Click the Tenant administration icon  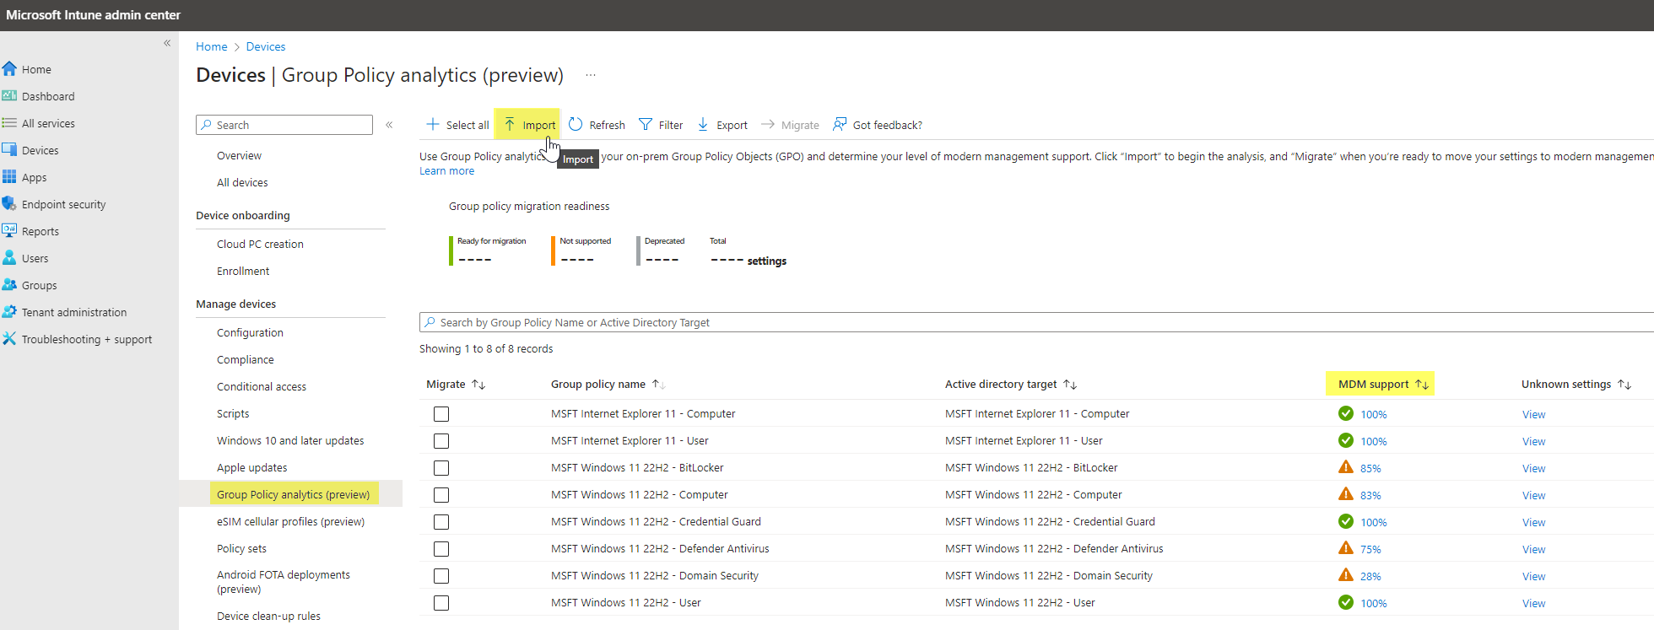point(9,312)
